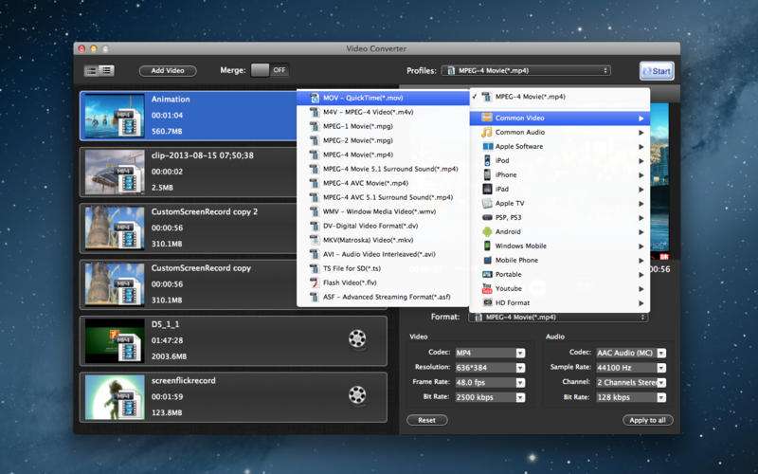Click the DV-Digital Video Format icon
This screenshot has width=758, height=474.
(x=315, y=226)
